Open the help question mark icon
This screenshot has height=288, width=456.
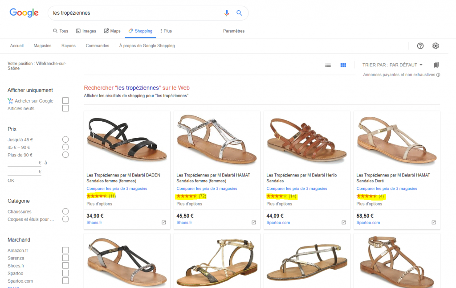pos(420,46)
